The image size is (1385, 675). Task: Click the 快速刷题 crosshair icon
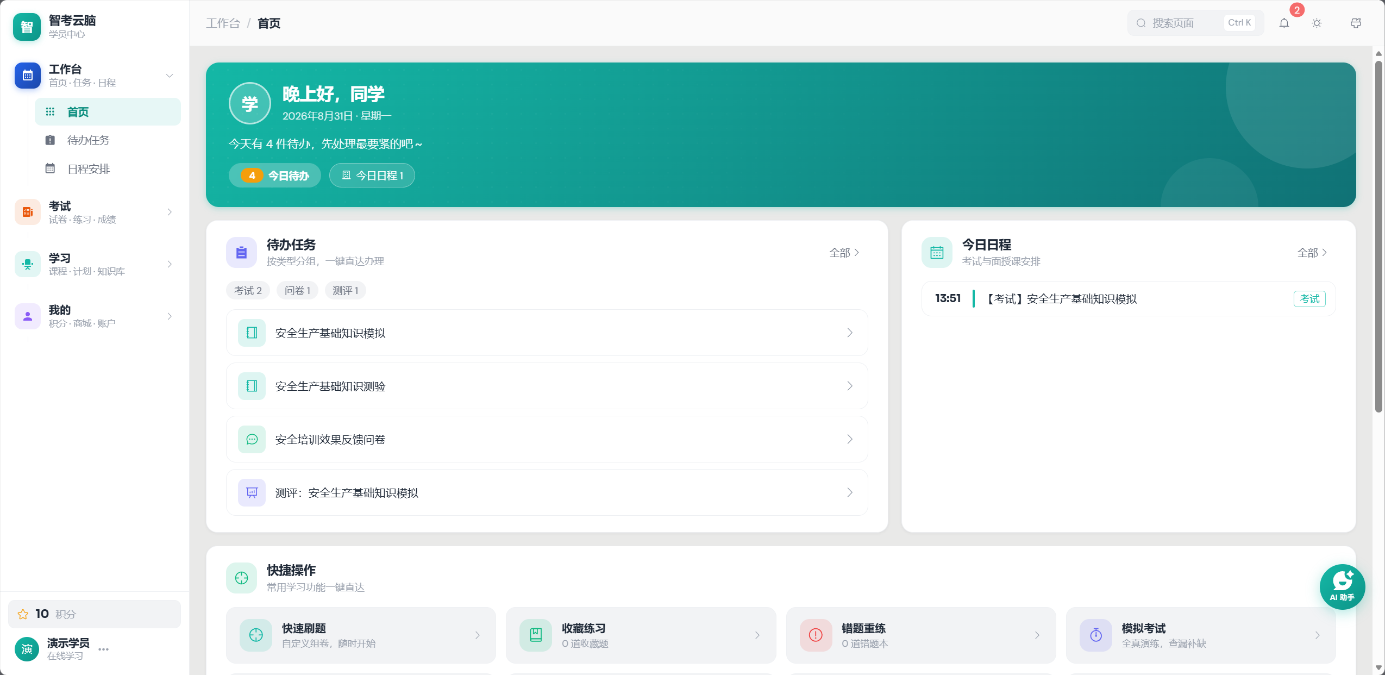tap(255, 635)
